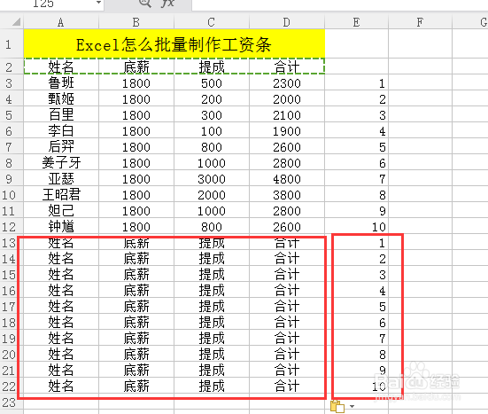
Task: Click cell '姓名' in row 2
Action: (61, 67)
